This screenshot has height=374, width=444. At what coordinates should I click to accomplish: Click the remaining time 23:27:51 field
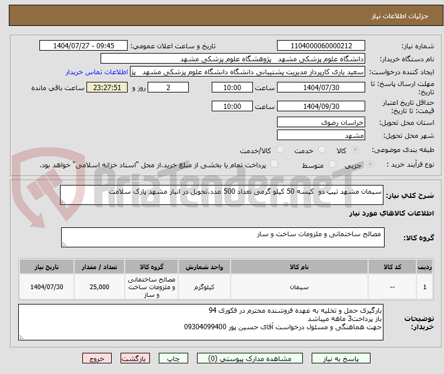pos(107,87)
